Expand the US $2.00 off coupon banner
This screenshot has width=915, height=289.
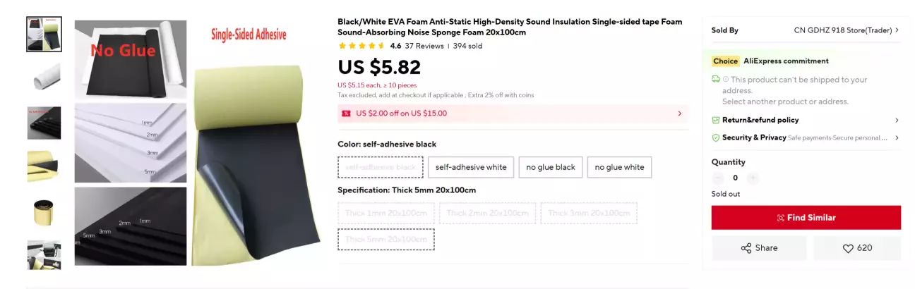click(679, 113)
